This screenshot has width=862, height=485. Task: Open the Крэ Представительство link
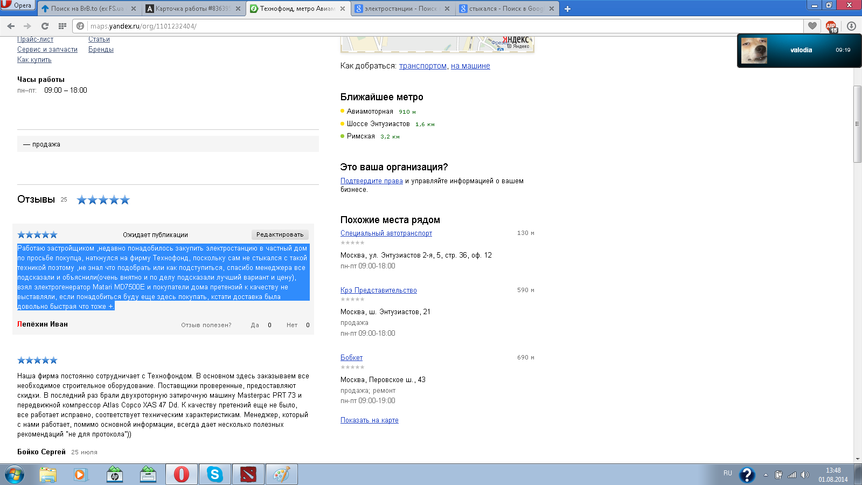pyautogui.click(x=379, y=290)
